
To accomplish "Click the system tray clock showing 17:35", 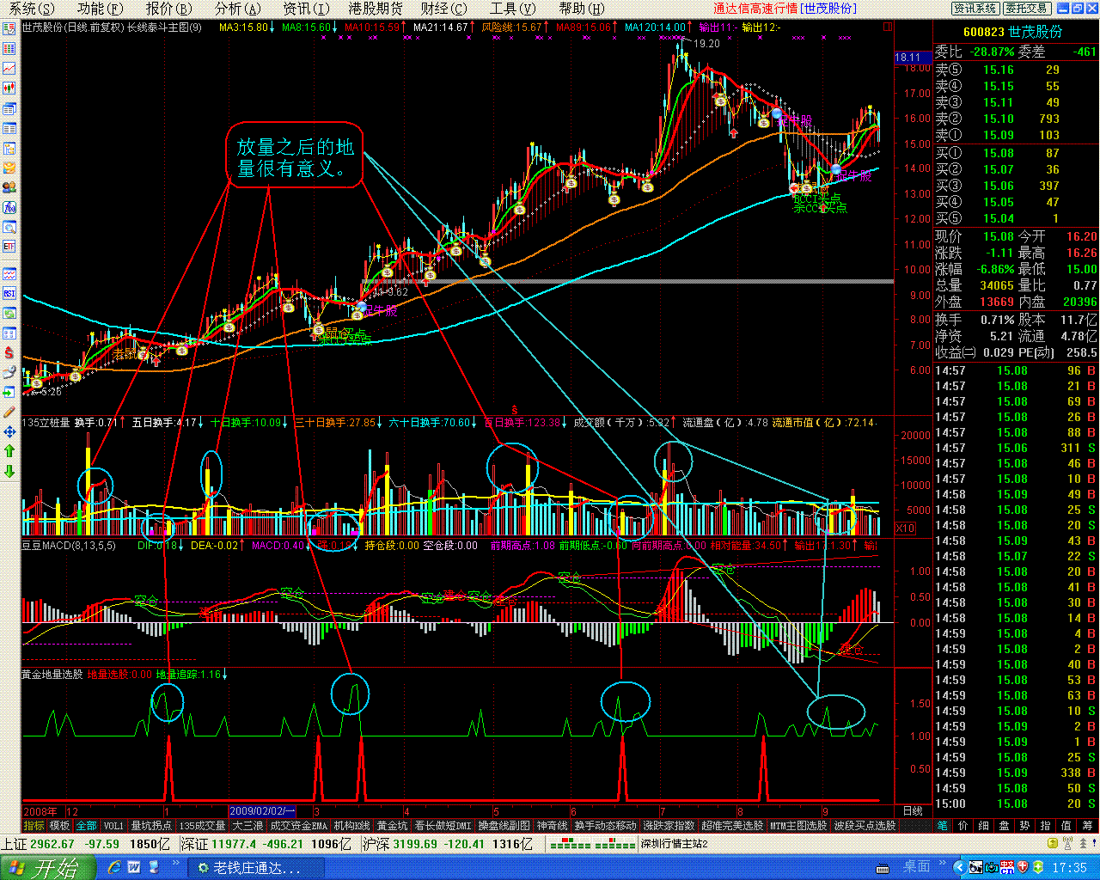I will (x=1069, y=868).
